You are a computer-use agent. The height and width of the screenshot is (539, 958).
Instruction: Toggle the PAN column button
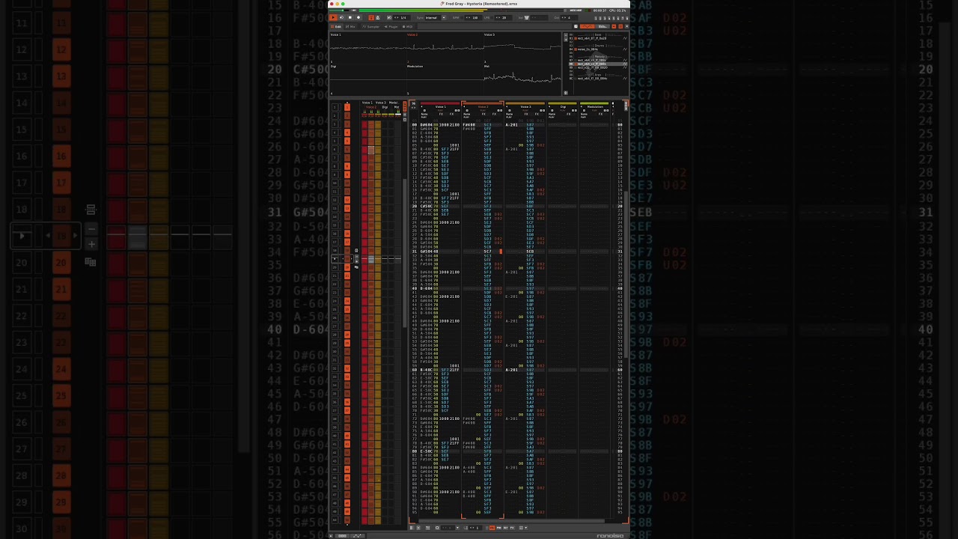click(x=498, y=528)
